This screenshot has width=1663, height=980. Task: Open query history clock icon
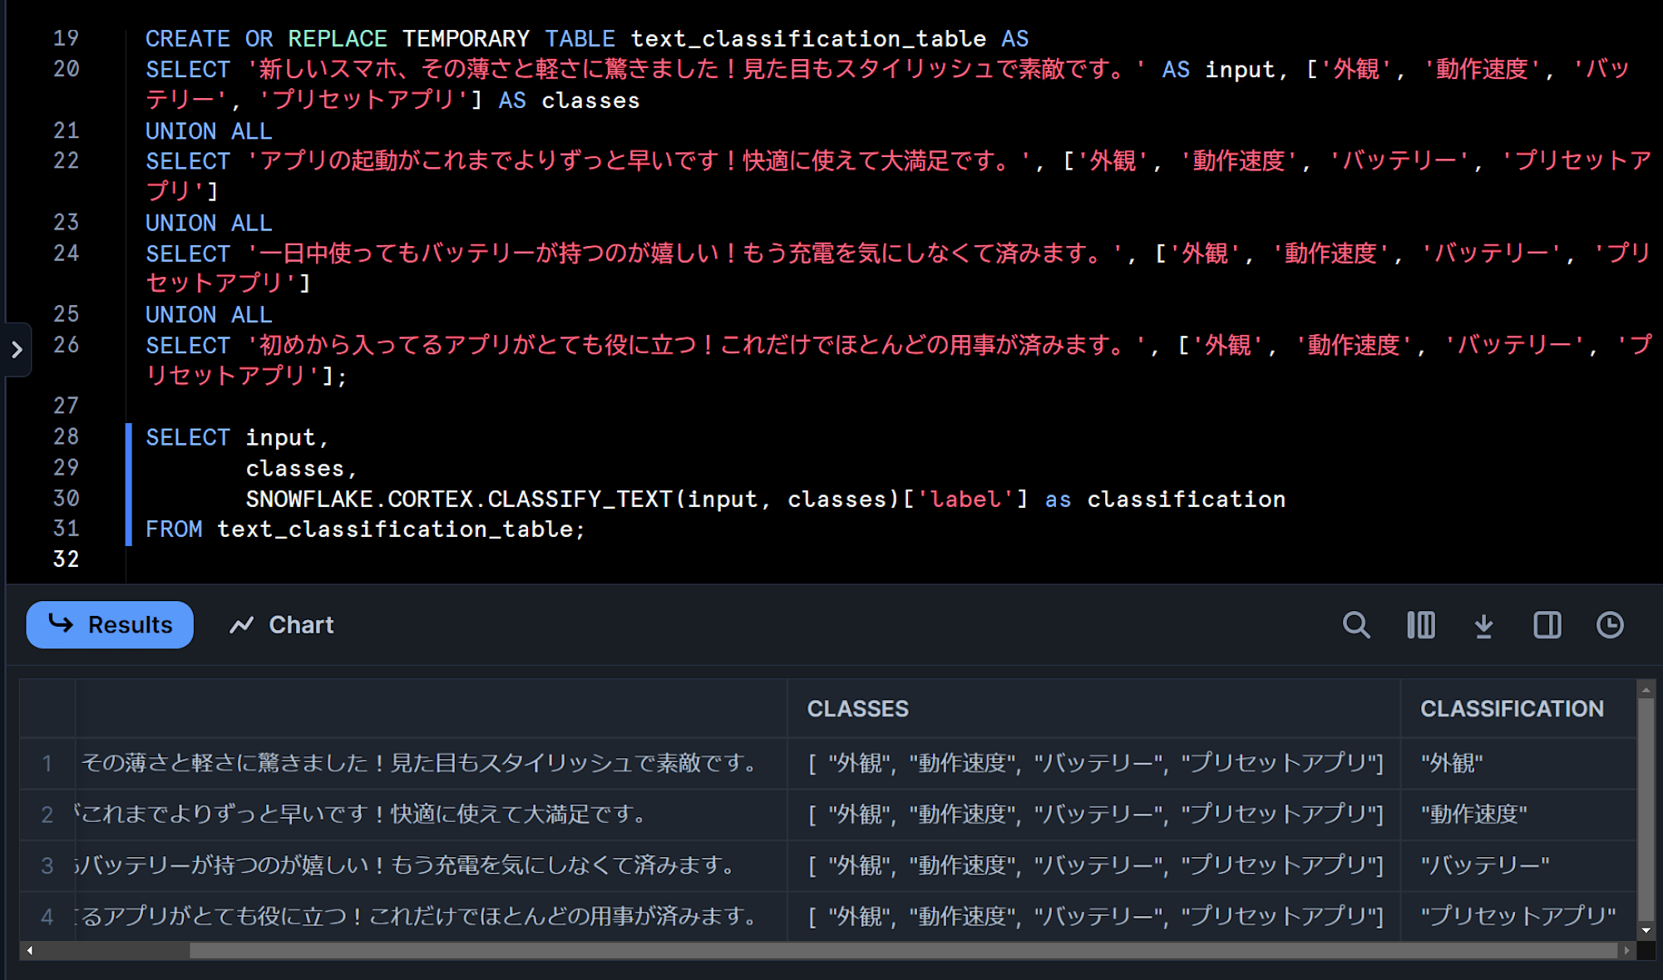[x=1610, y=625]
